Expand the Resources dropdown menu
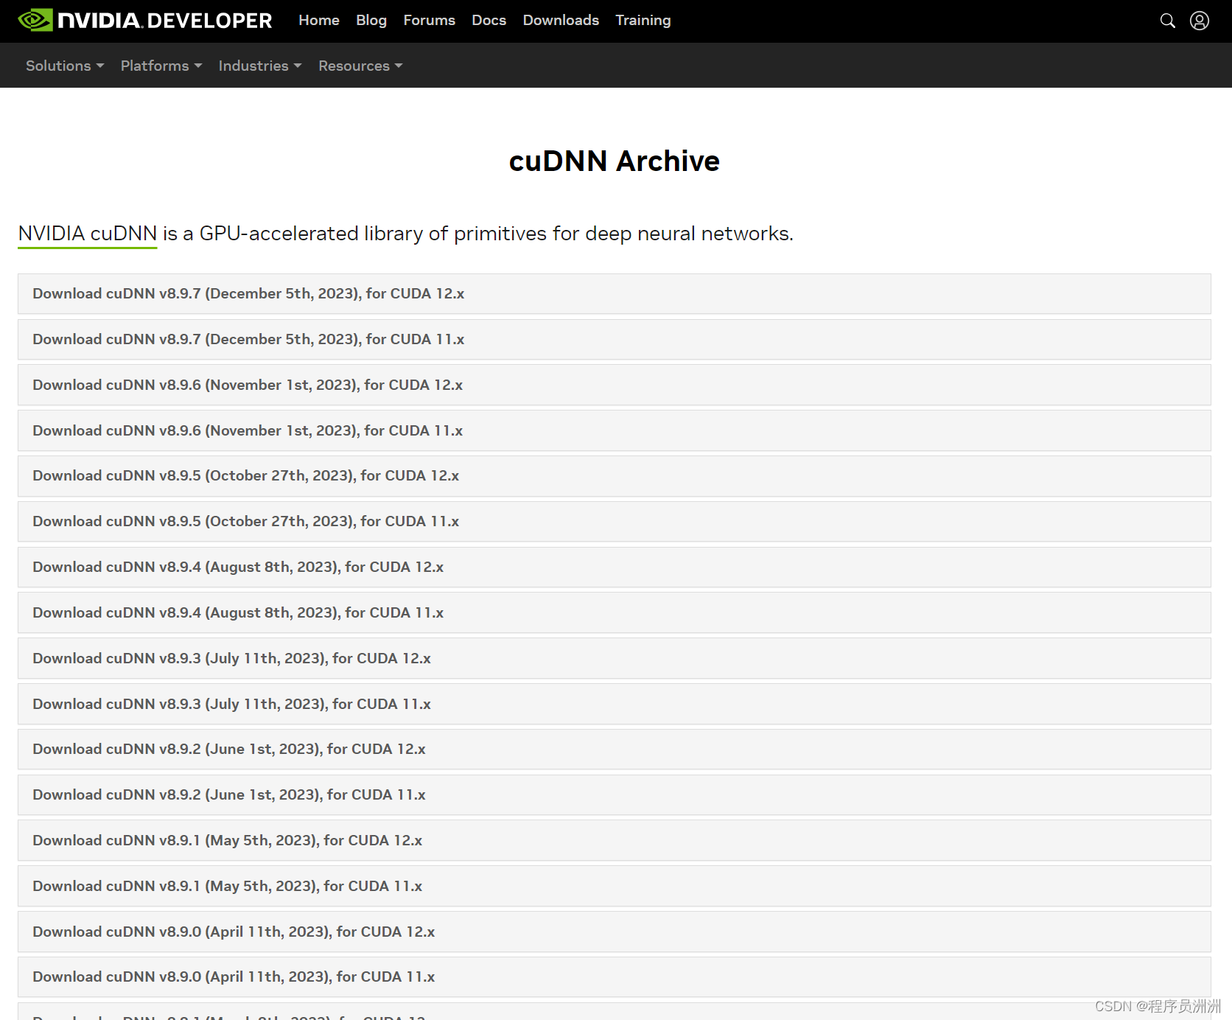 (x=360, y=66)
